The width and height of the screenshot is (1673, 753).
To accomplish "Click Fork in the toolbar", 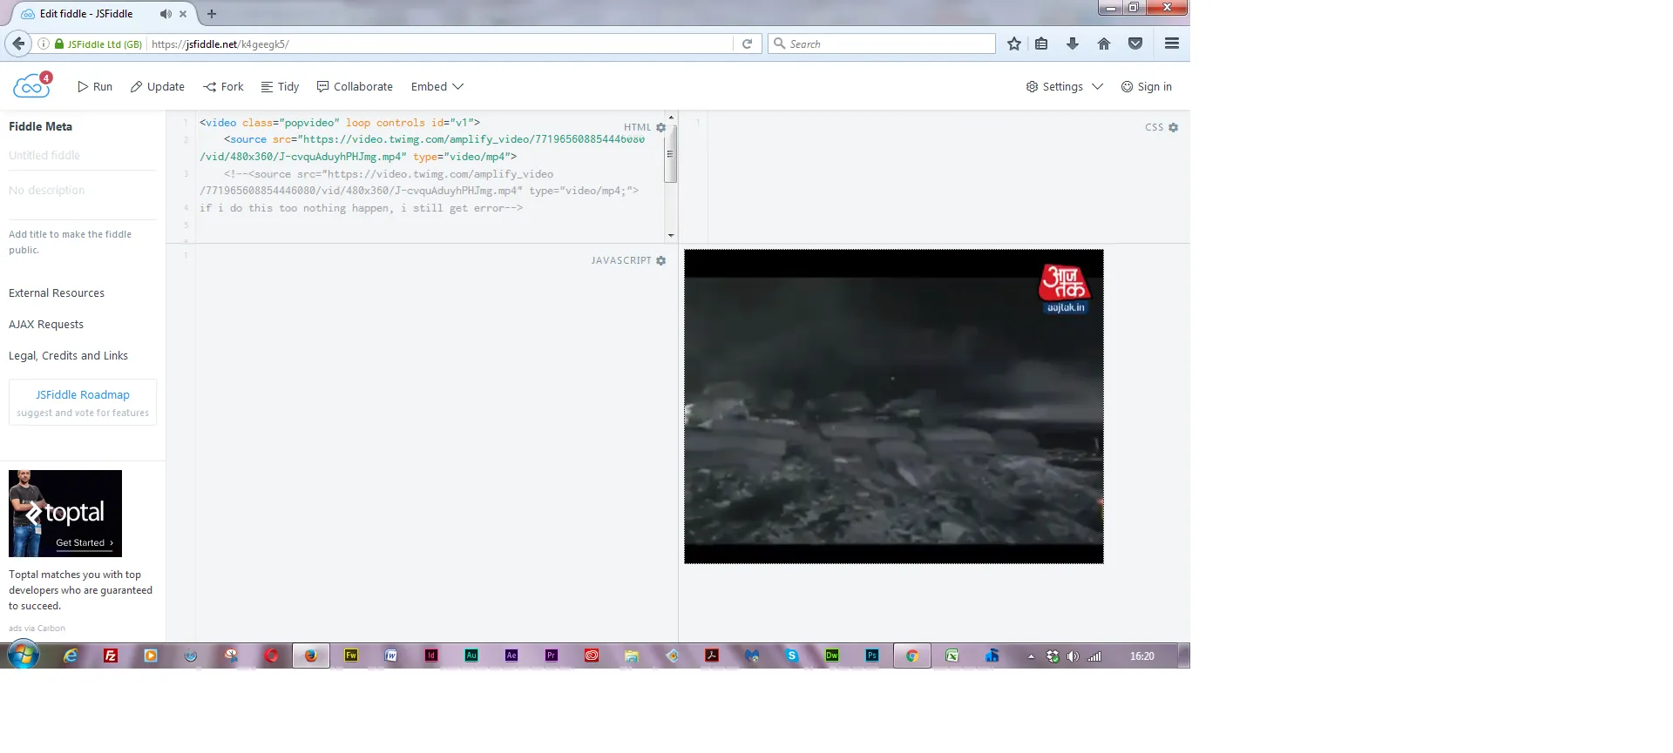I will 223,87.
